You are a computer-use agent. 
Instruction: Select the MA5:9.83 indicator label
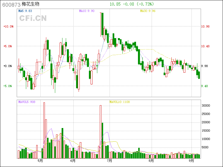pos(25,11)
